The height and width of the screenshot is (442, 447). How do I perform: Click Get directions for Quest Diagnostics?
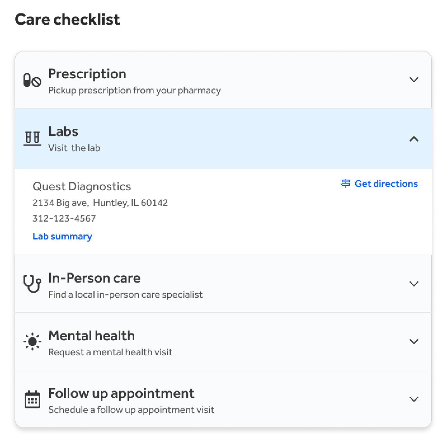(x=386, y=184)
